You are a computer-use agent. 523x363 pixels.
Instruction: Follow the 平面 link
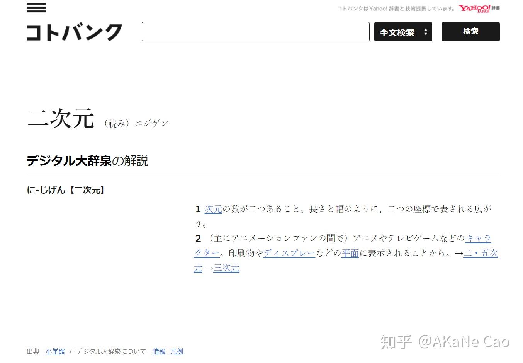click(350, 253)
